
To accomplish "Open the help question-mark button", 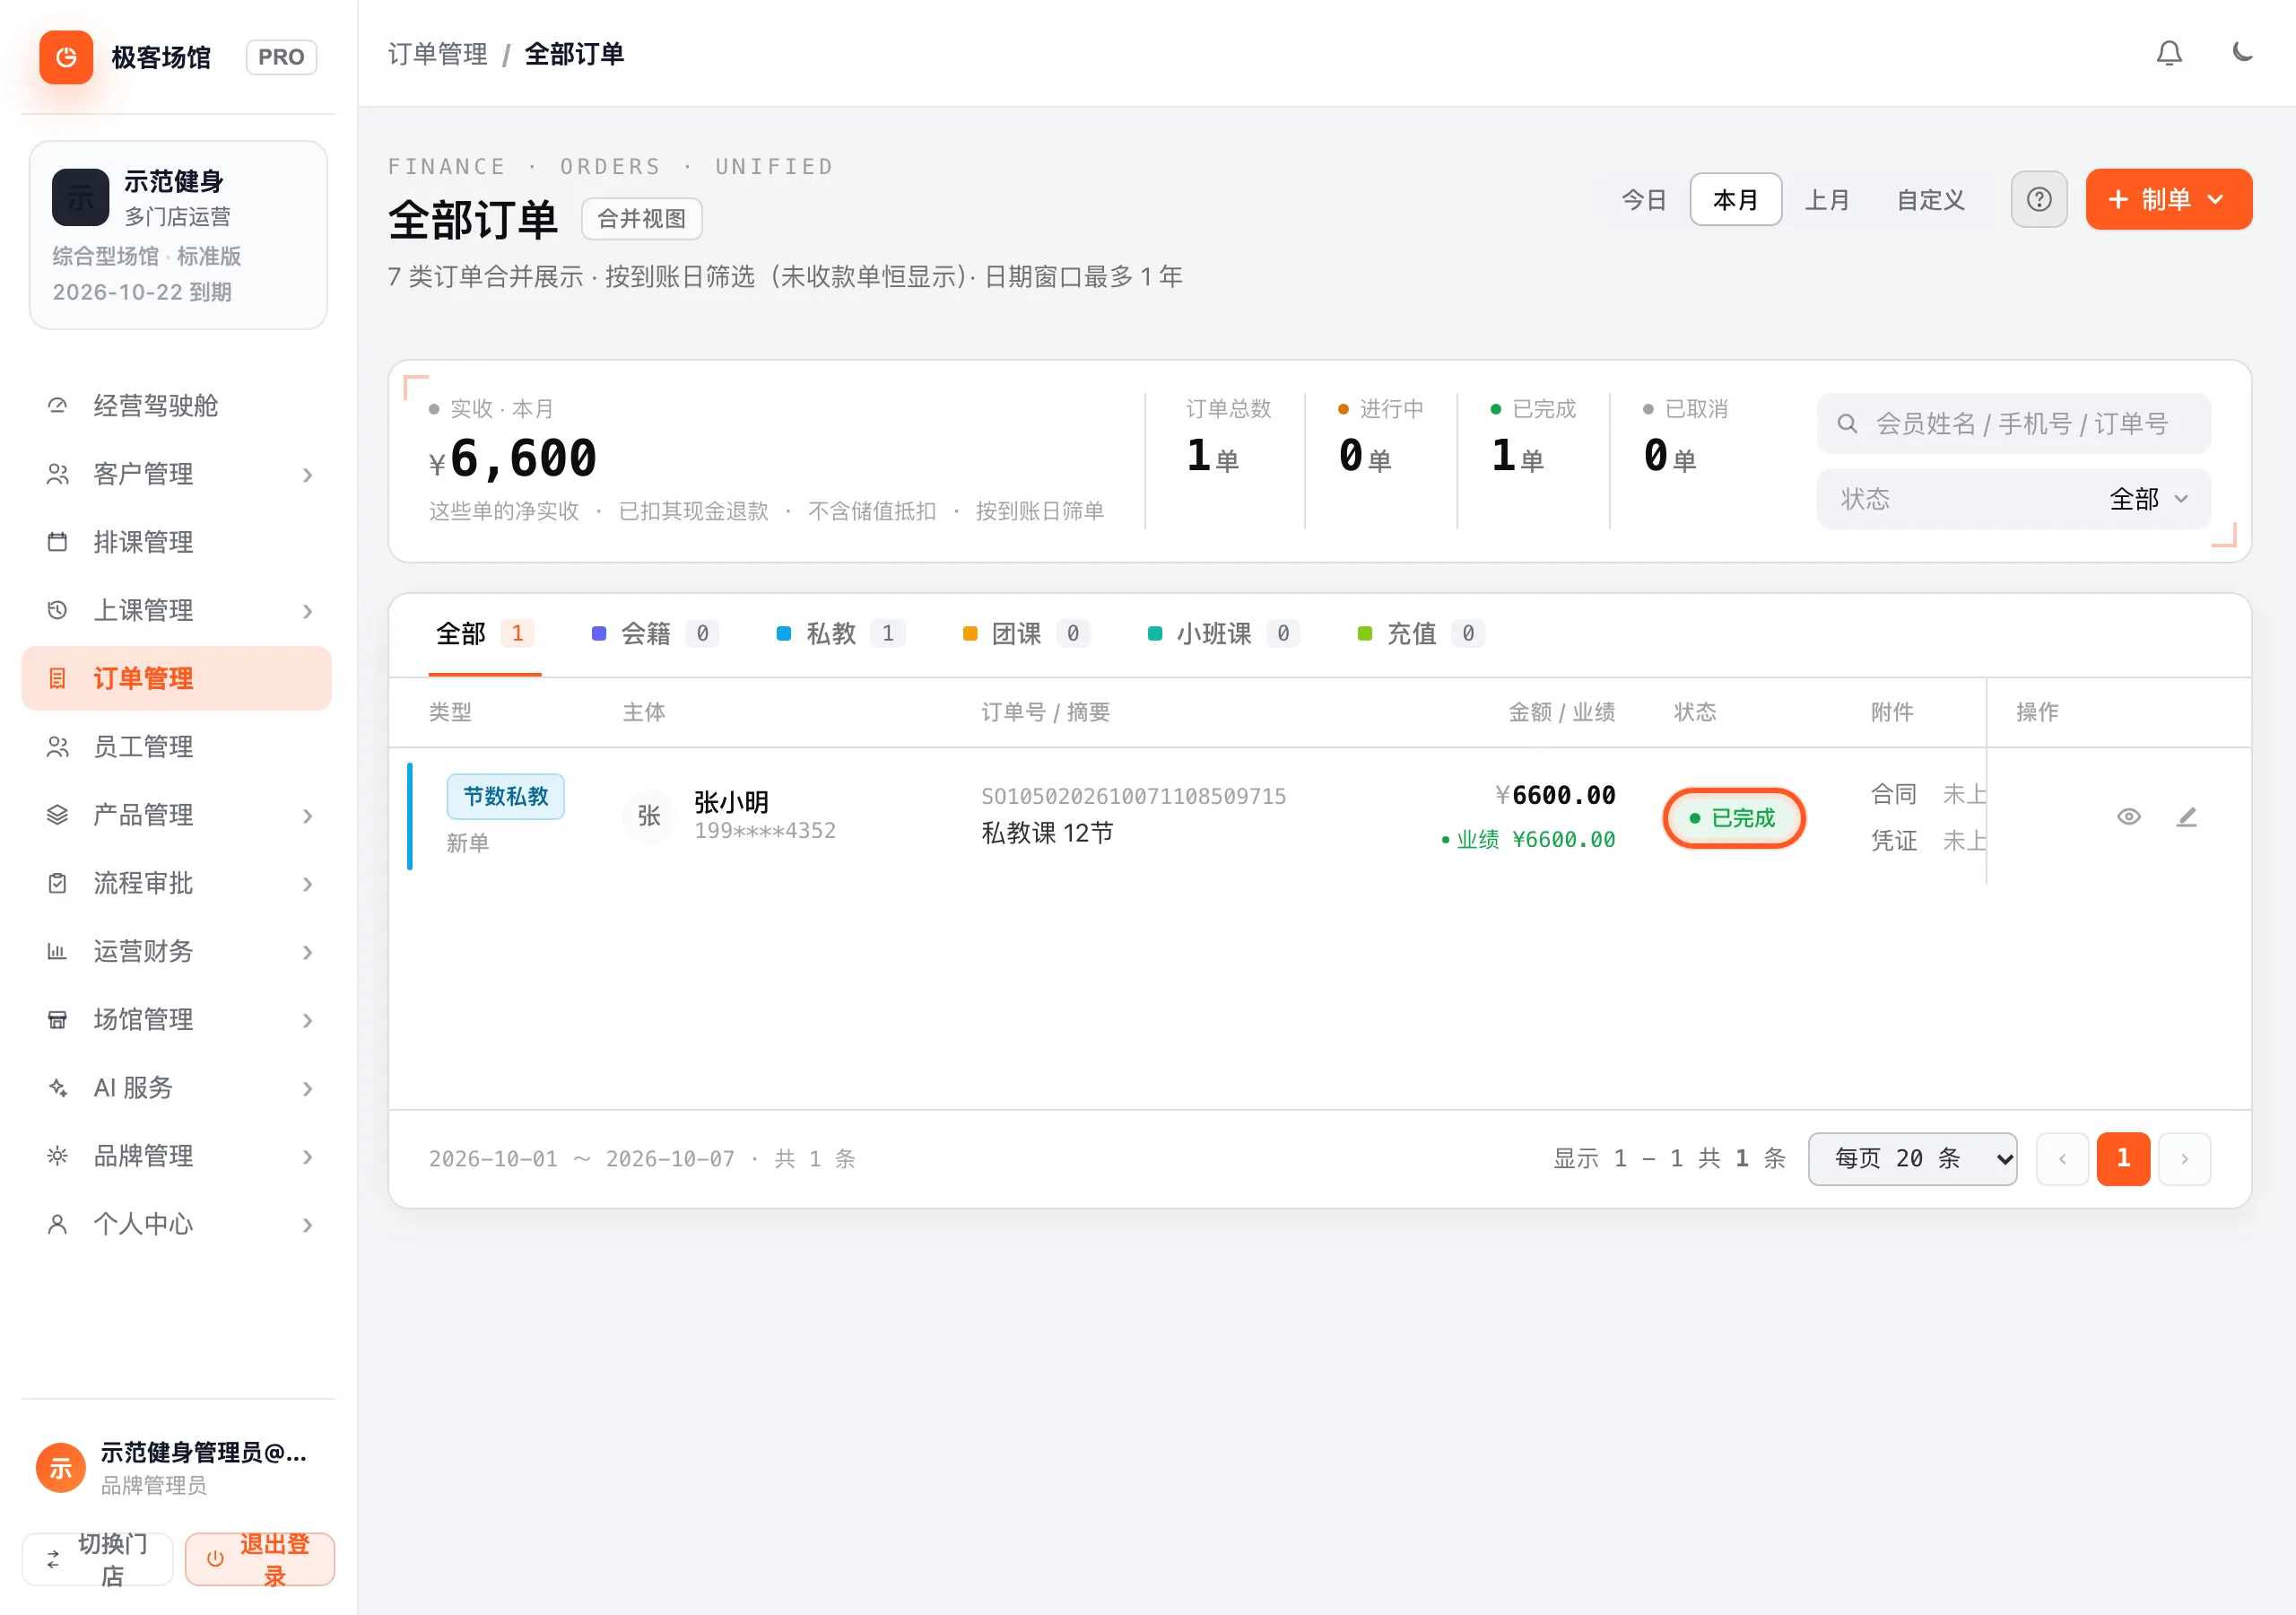I will [x=2039, y=199].
